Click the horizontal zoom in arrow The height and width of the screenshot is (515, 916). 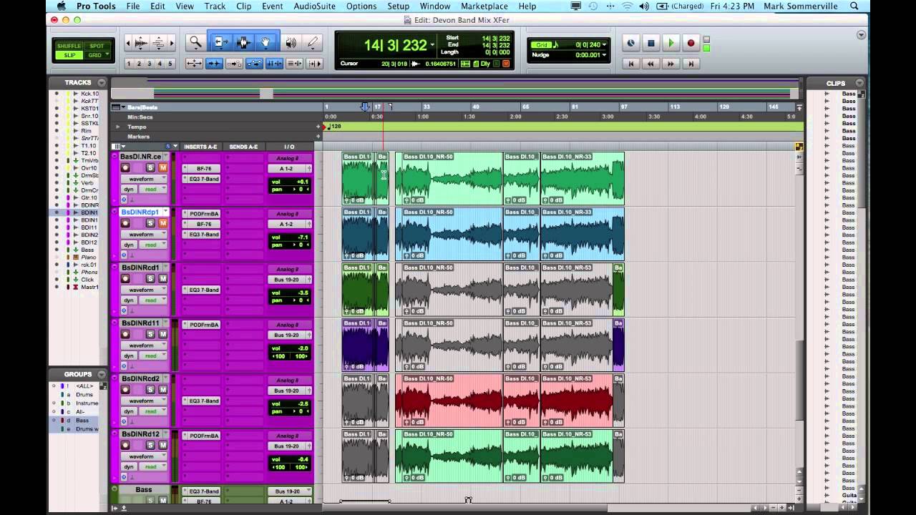click(171, 43)
